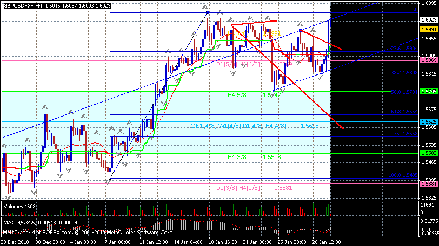Select the yellow 1.5991 price axis tag
The image size is (439, 246).
[429, 30]
